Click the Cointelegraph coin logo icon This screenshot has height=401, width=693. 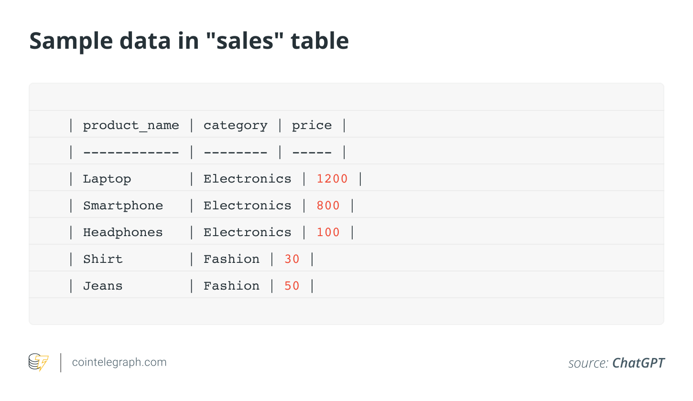(38, 362)
